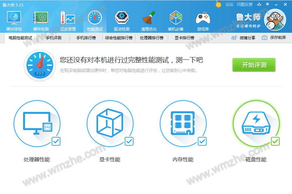The image size is (292, 194).
Task: Click the green 开始评测 button
Action: (x=253, y=65)
